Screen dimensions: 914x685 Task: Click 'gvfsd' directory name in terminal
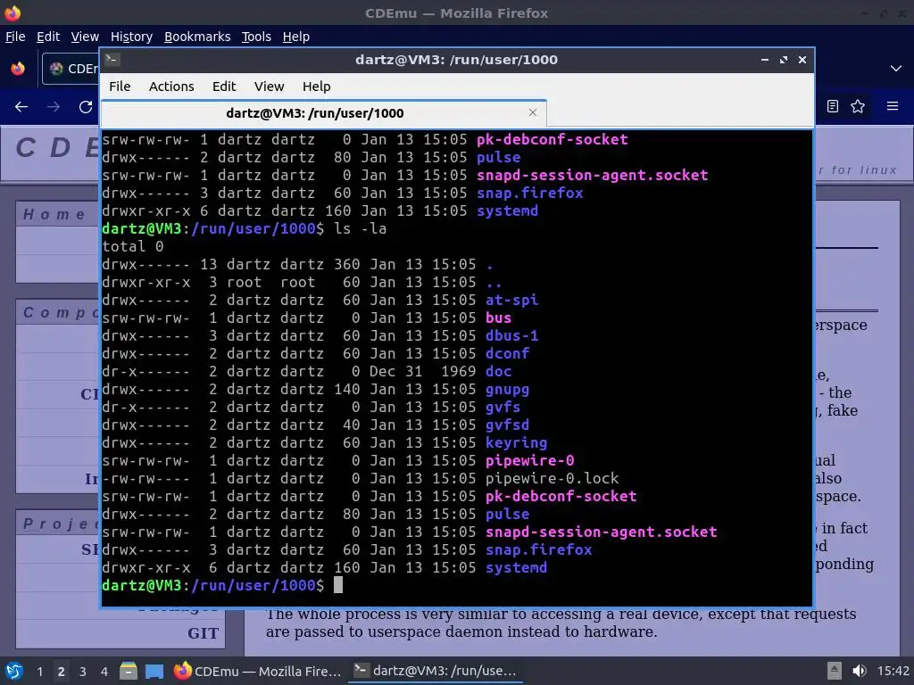(507, 425)
